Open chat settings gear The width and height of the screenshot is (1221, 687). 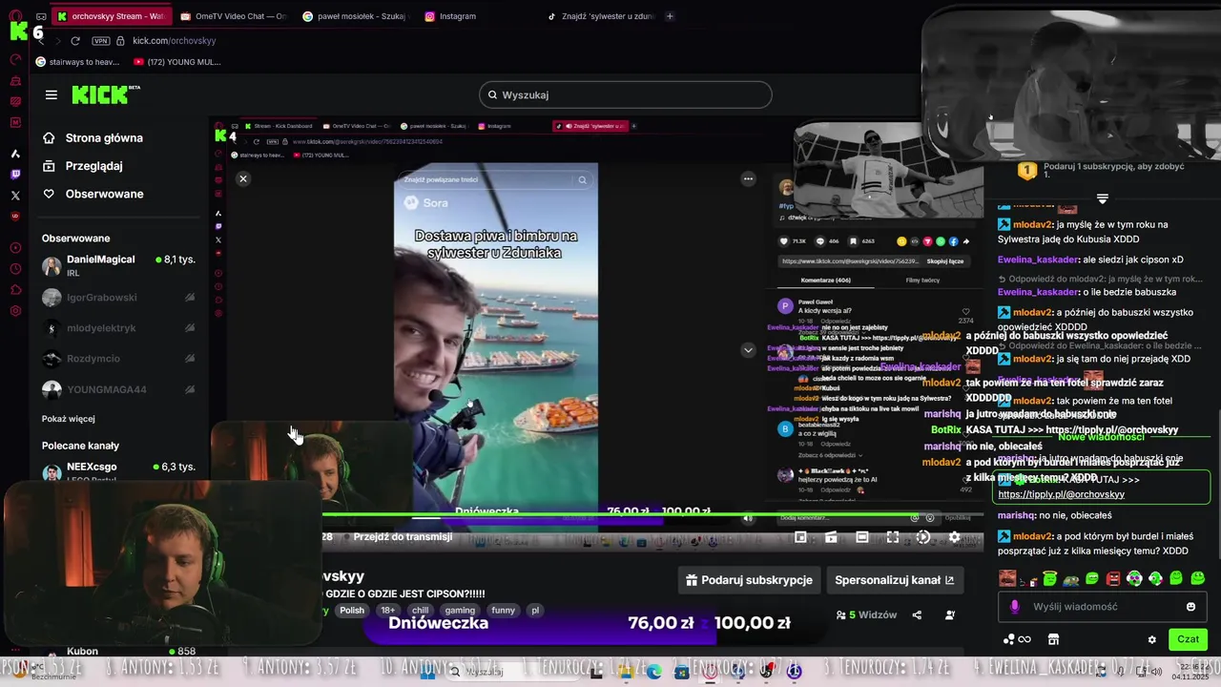1151,639
